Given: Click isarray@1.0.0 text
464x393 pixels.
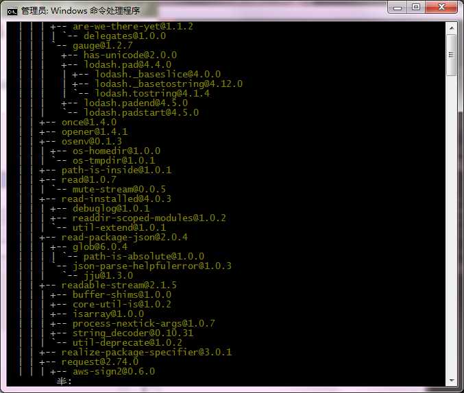Looking at the screenshot, I should (x=108, y=314).
